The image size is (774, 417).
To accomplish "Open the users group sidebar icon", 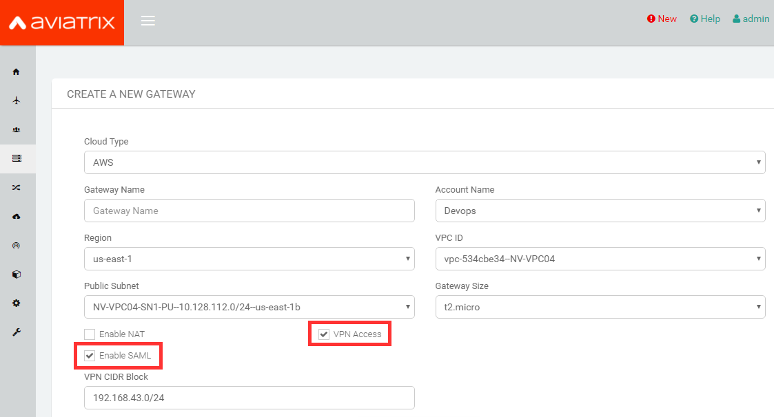I will tap(17, 129).
